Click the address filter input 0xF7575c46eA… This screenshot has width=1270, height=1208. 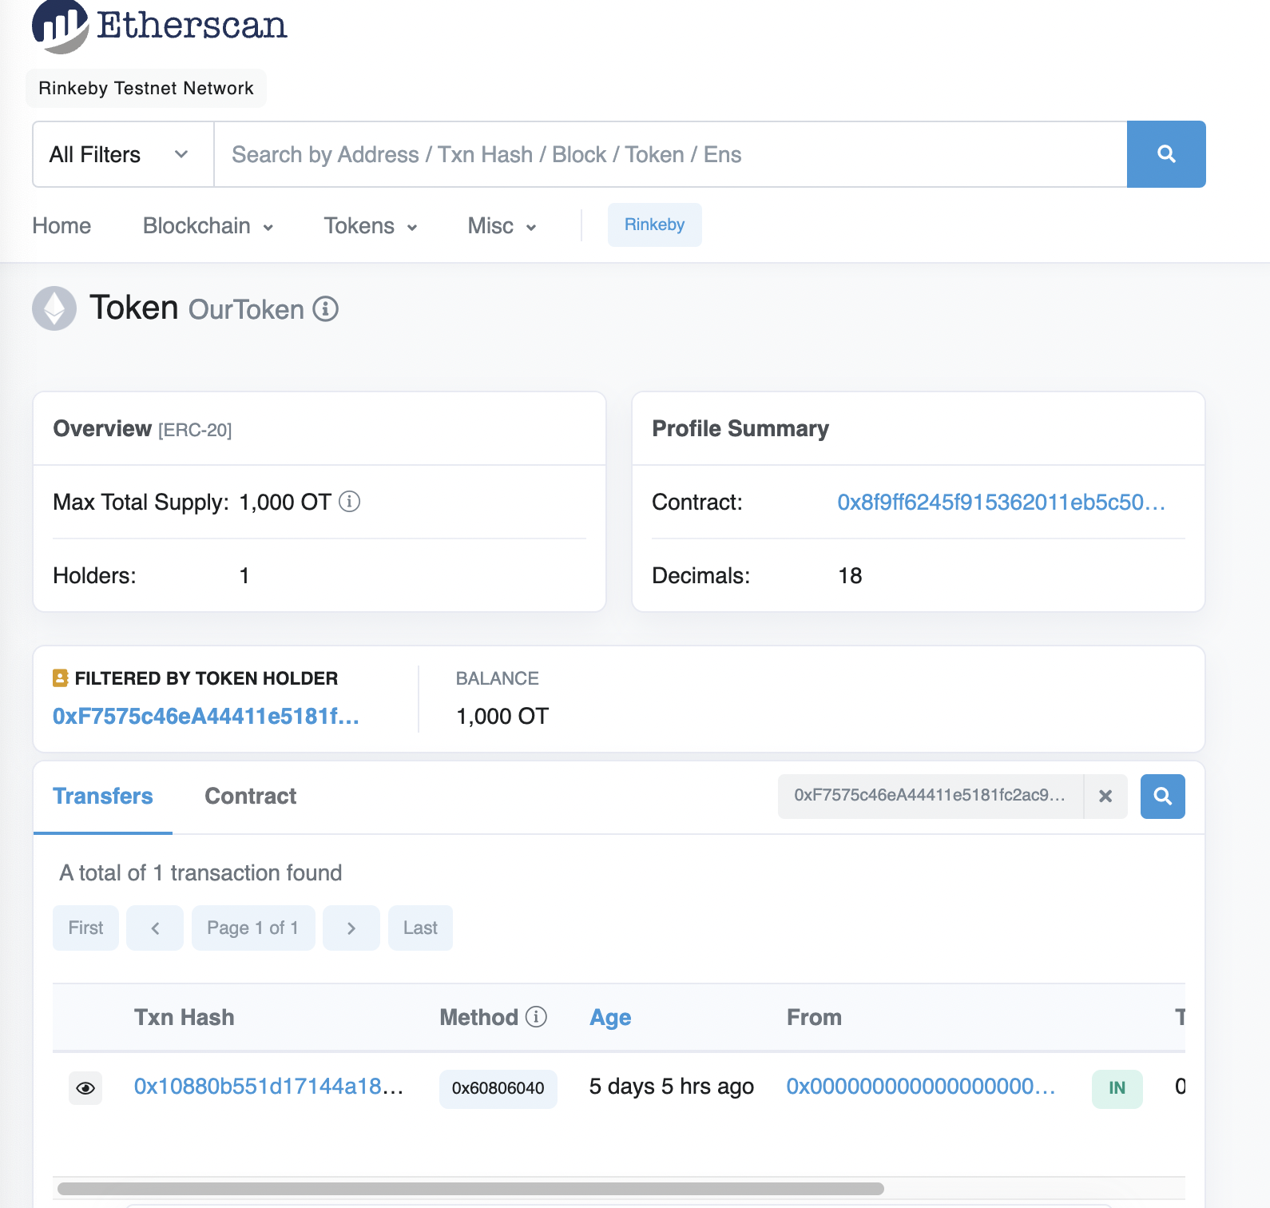[930, 796]
